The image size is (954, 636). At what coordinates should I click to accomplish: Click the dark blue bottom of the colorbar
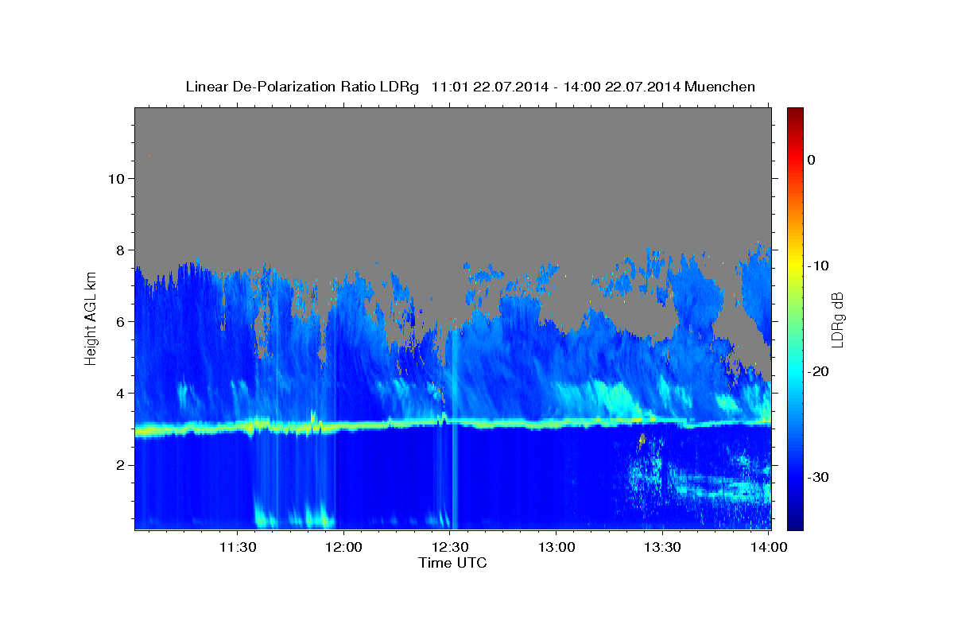795,521
